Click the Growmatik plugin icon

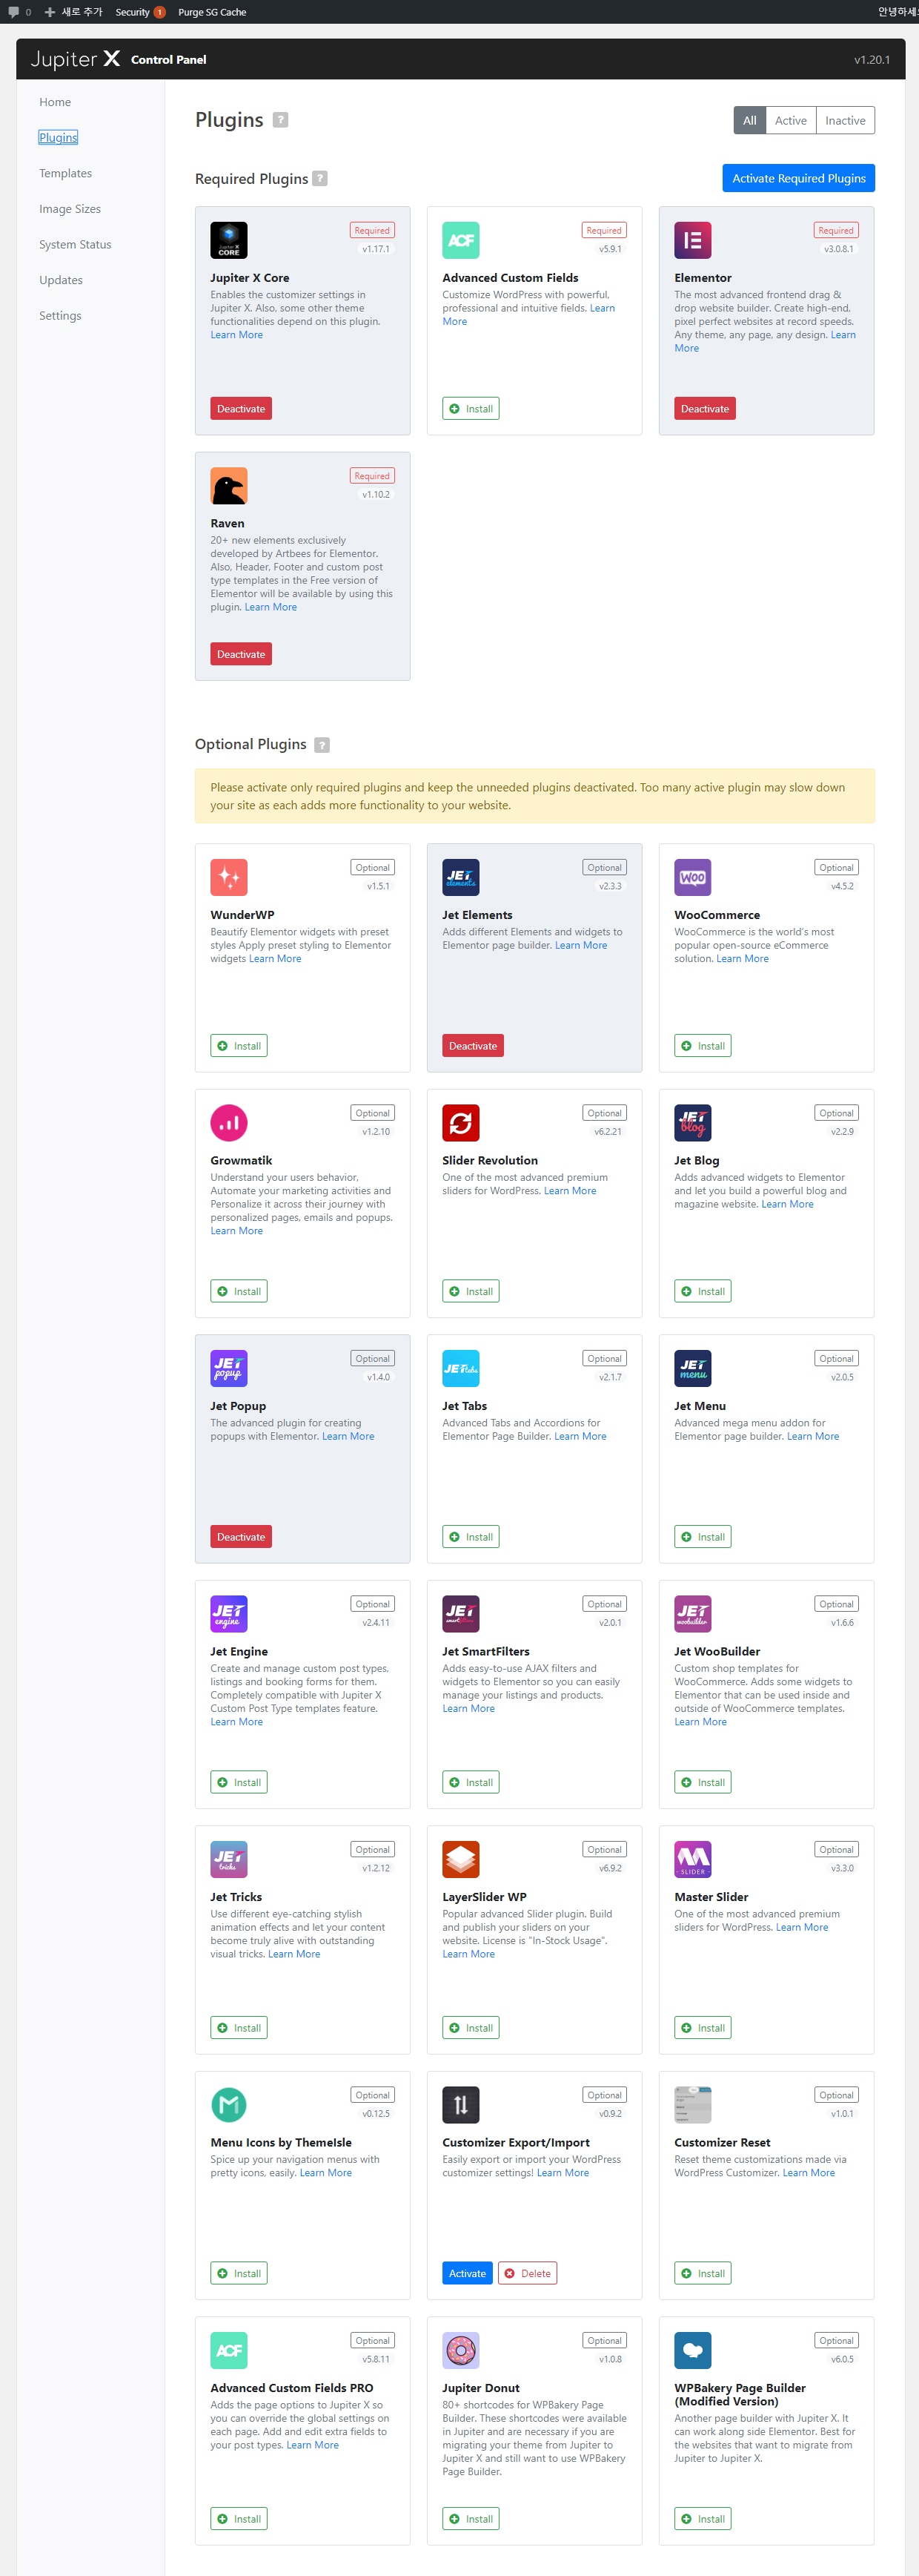[x=229, y=1123]
